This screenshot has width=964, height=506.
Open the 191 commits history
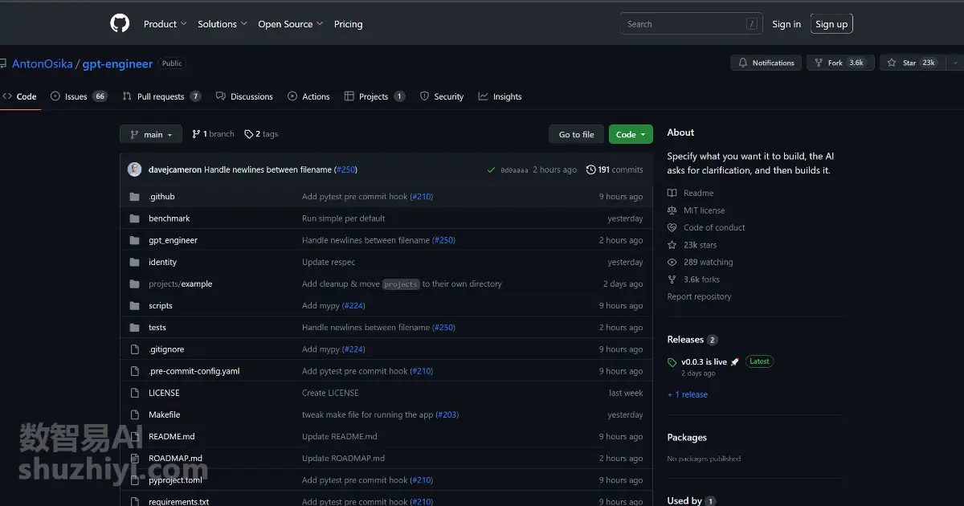(615, 169)
